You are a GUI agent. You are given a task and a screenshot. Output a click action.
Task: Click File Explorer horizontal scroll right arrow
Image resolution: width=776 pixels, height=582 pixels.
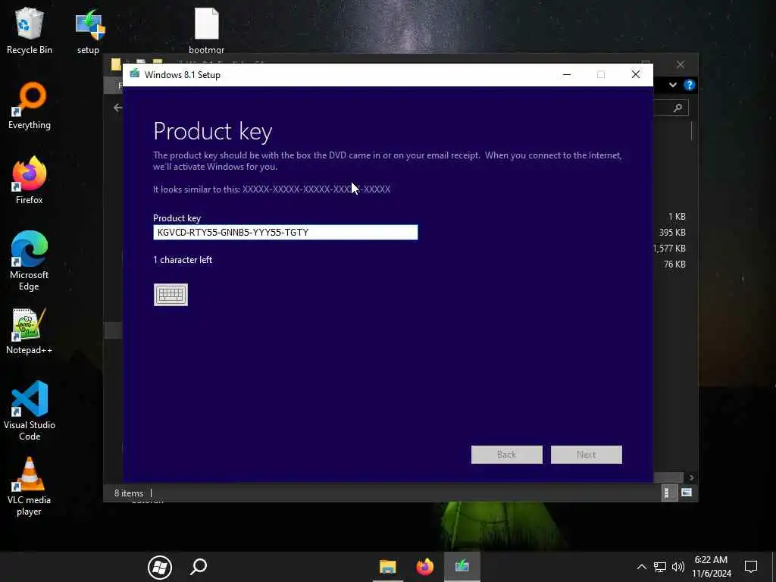[x=691, y=477]
